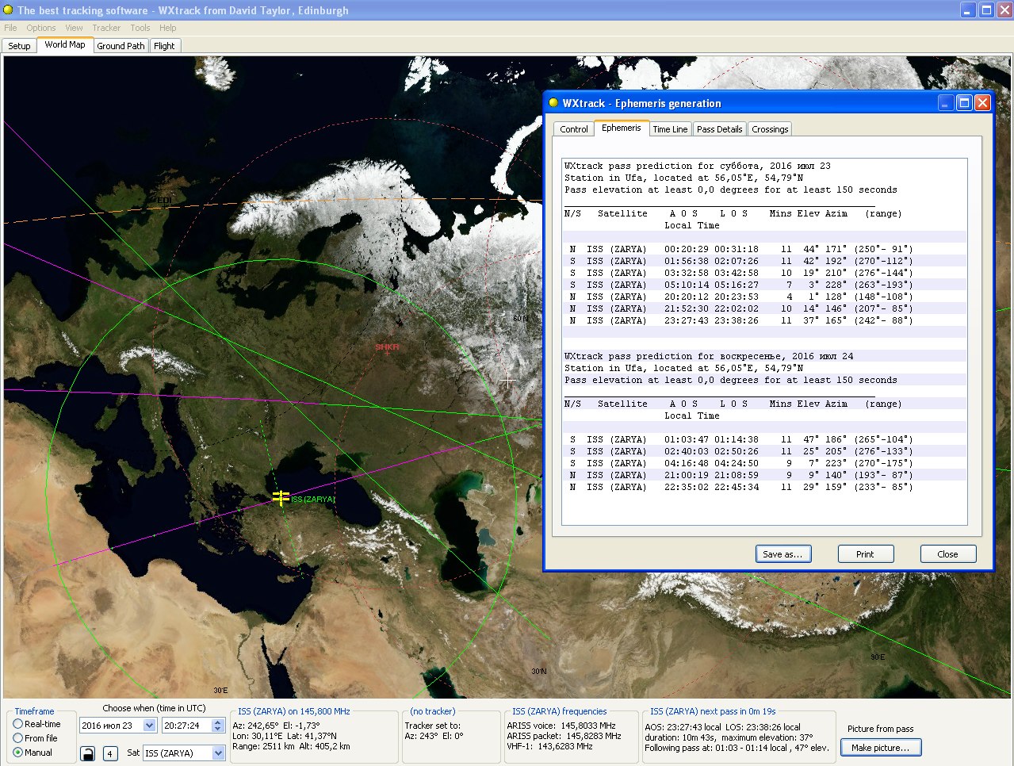Open the Time Line tab

coord(670,129)
